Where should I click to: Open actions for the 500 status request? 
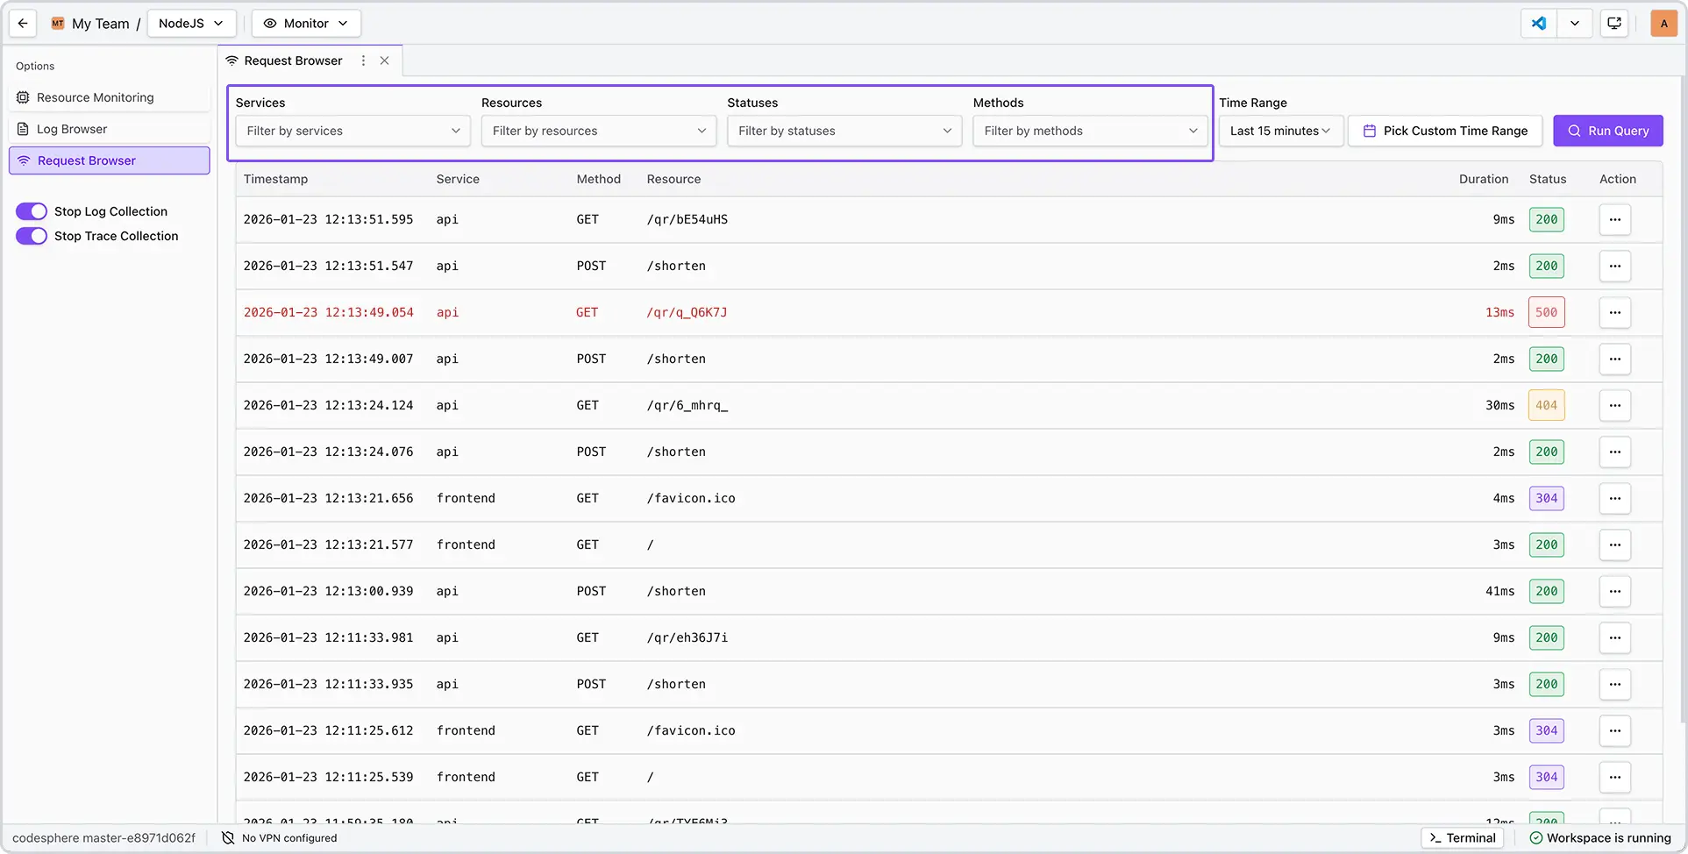(1614, 312)
